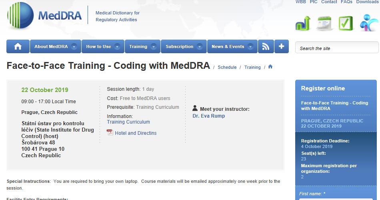Click the Medical Dictionary for Regulatory Activities tagline
The image size is (380, 200).
(x=118, y=16)
